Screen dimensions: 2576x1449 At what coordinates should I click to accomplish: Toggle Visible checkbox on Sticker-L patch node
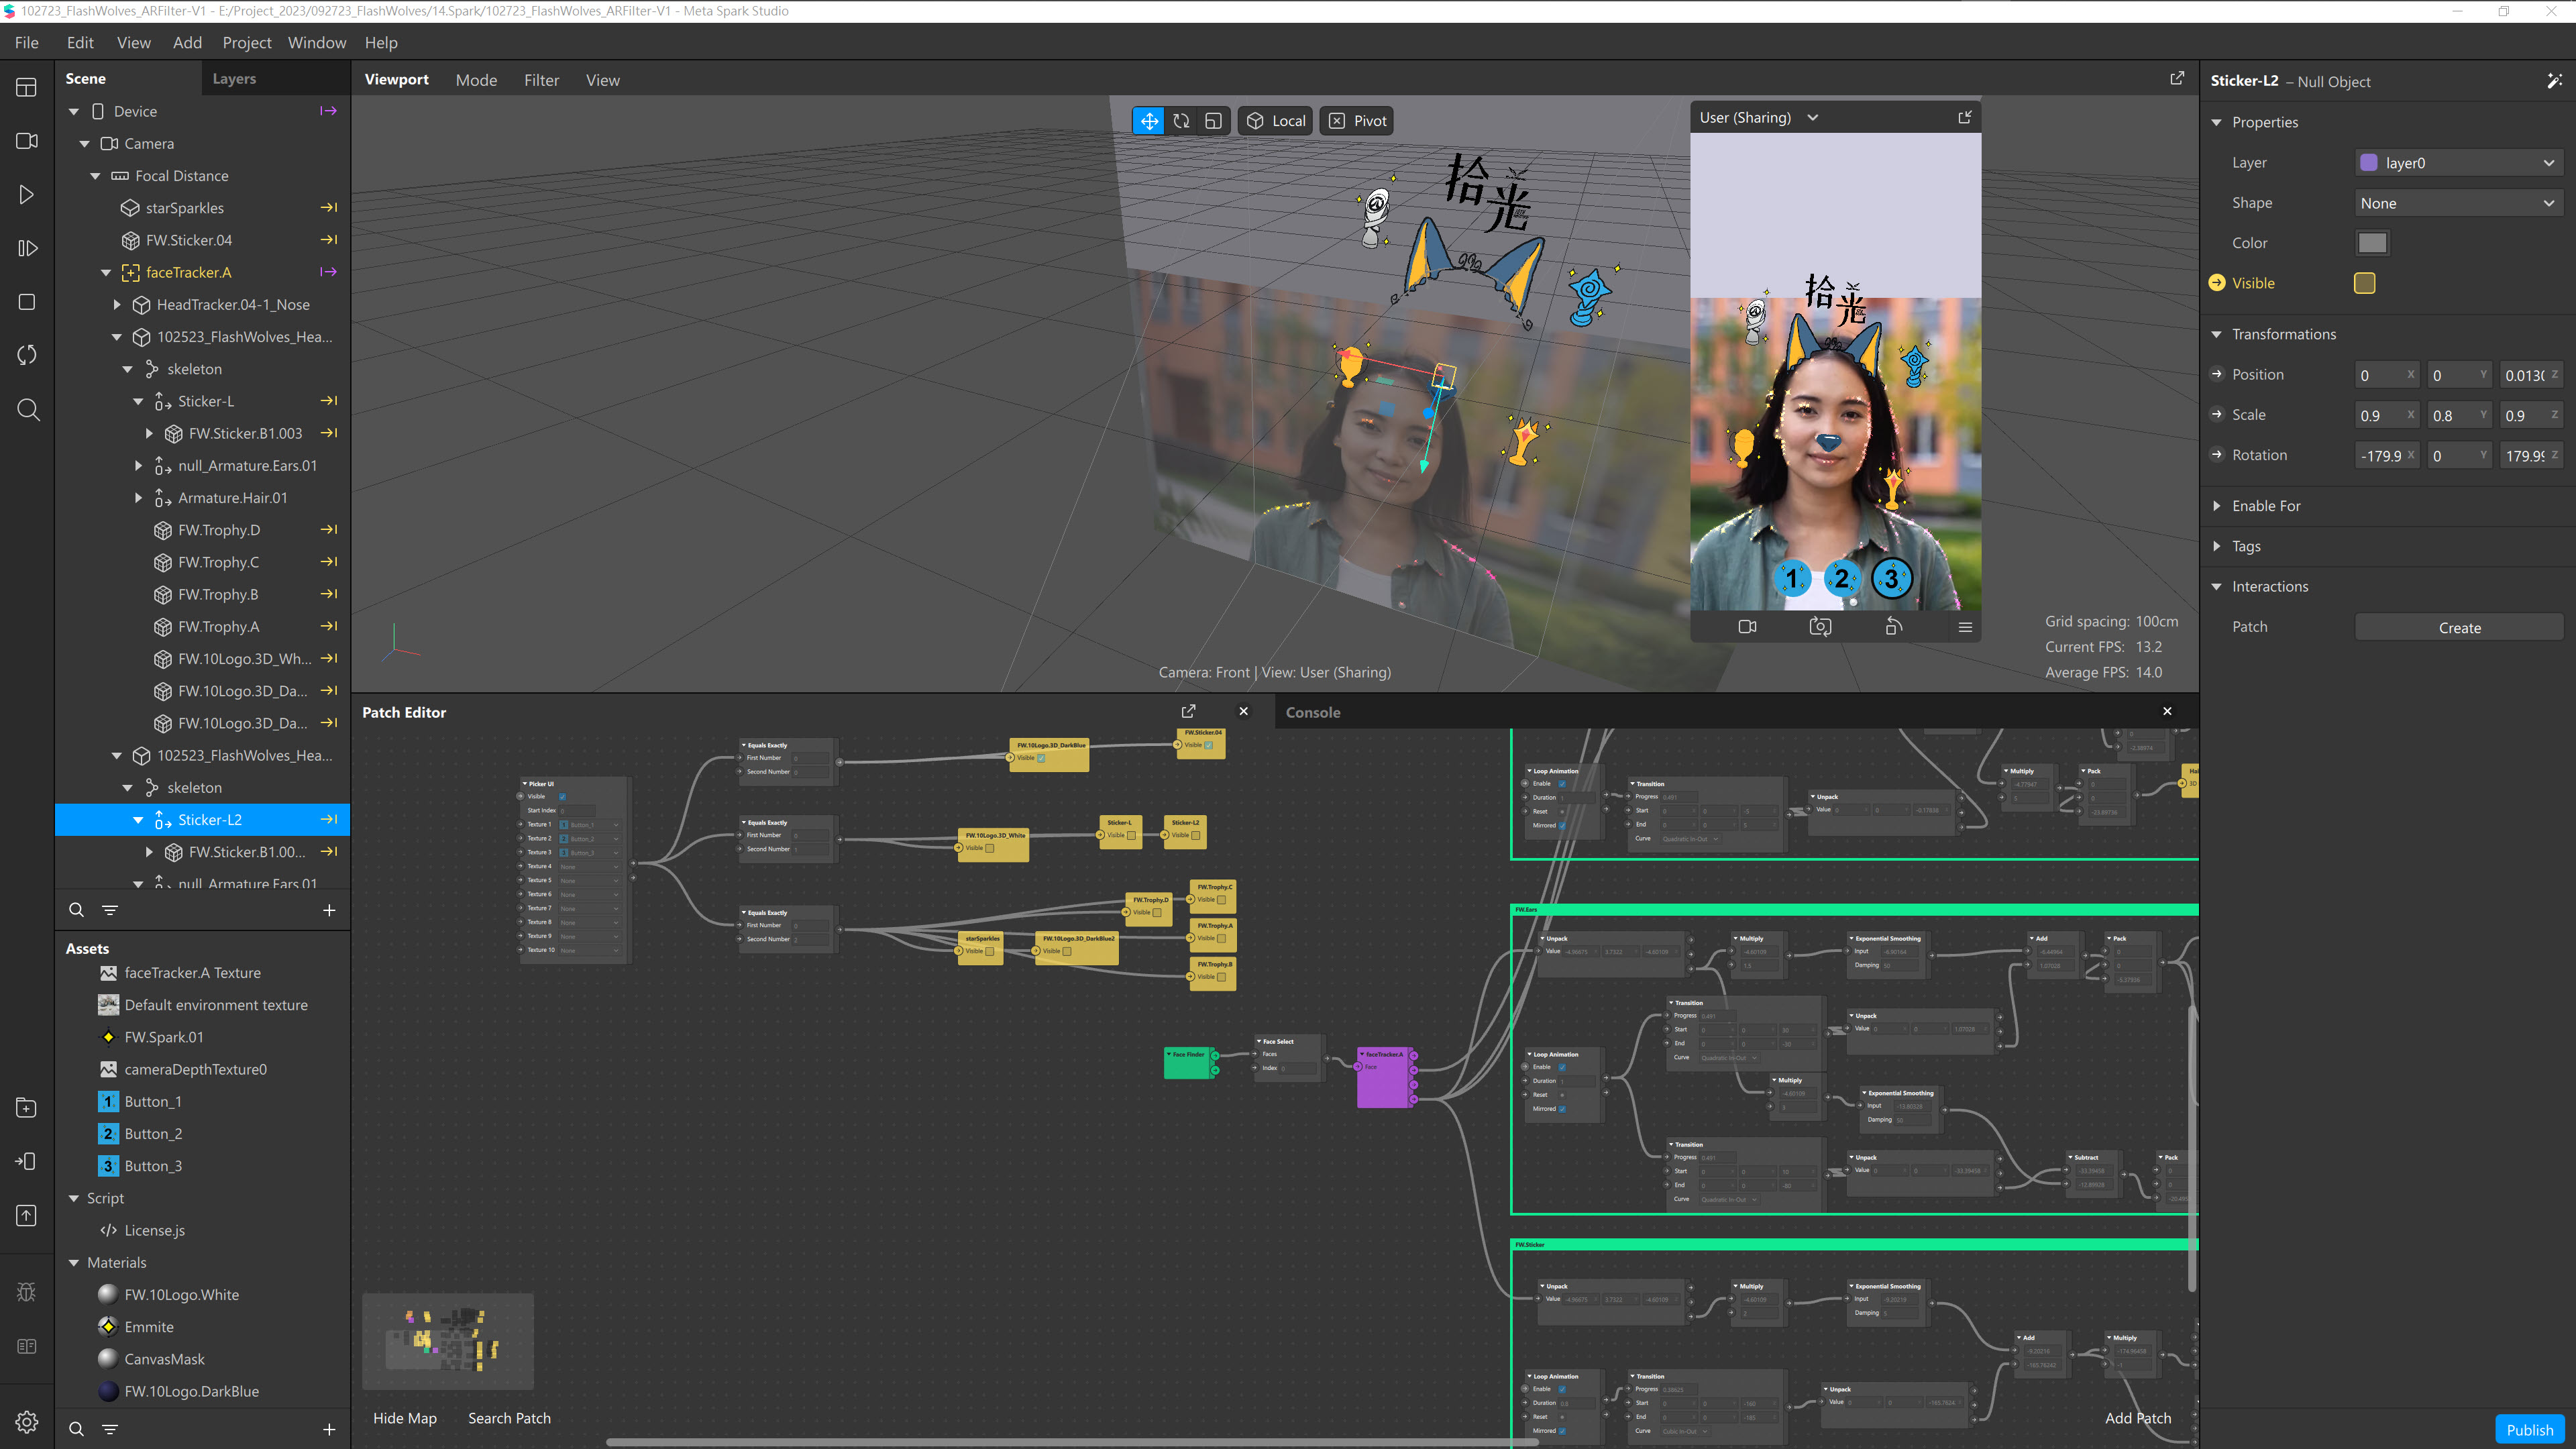click(1131, 835)
